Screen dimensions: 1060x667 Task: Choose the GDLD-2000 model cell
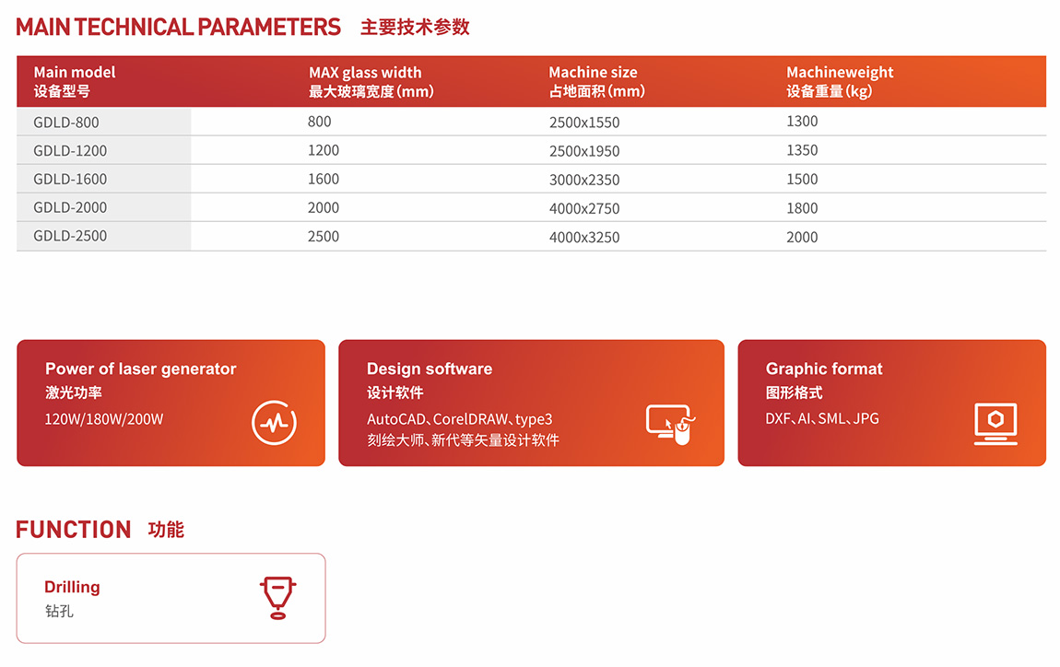pyautogui.click(x=70, y=208)
